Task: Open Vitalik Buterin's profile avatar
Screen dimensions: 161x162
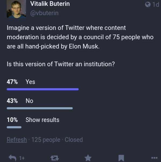Action: click(16, 9)
